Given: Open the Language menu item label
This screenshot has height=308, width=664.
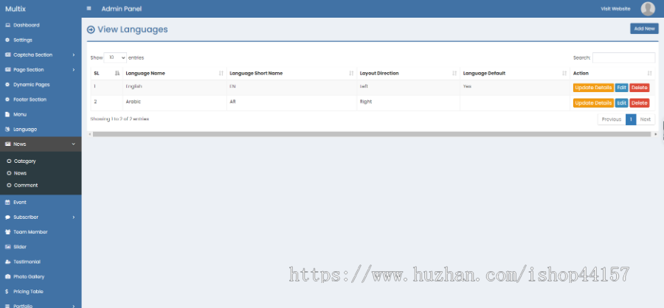Looking at the screenshot, I should [25, 129].
